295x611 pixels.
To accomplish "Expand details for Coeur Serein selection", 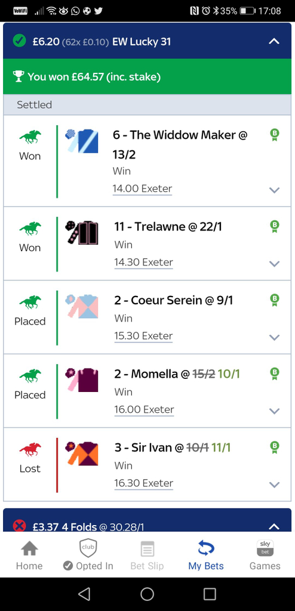I will coord(275,338).
